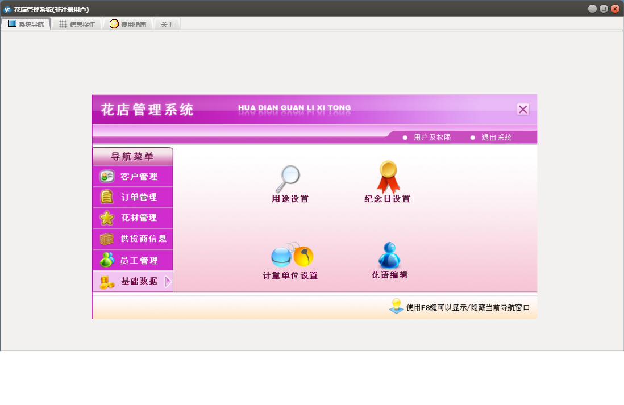Maximize the application window
Image resolution: width=624 pixels, height=405 pixels.
pyautogui.click(x=604, y=9)
